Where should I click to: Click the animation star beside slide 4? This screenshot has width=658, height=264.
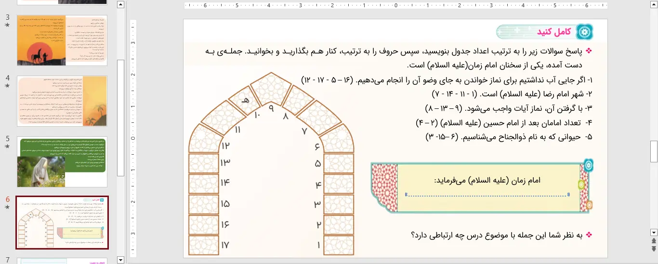tap(7, 85)
